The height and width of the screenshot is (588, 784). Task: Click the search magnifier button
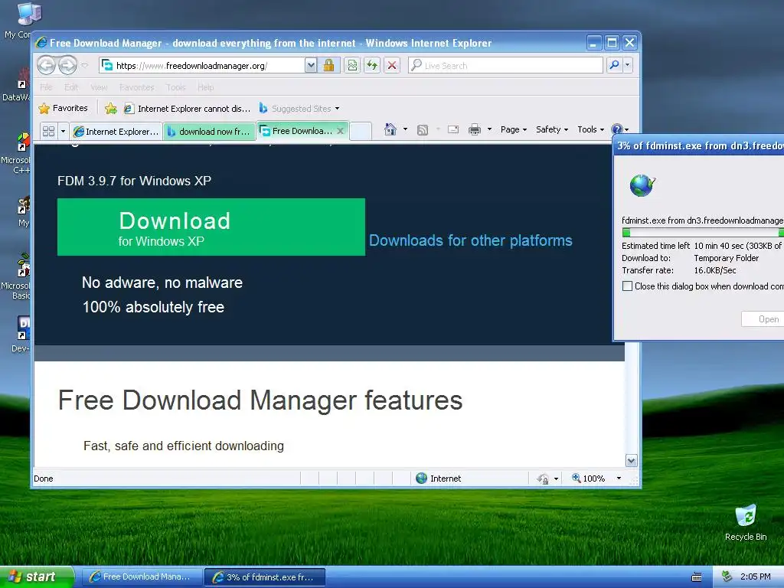tap(614, 66)
